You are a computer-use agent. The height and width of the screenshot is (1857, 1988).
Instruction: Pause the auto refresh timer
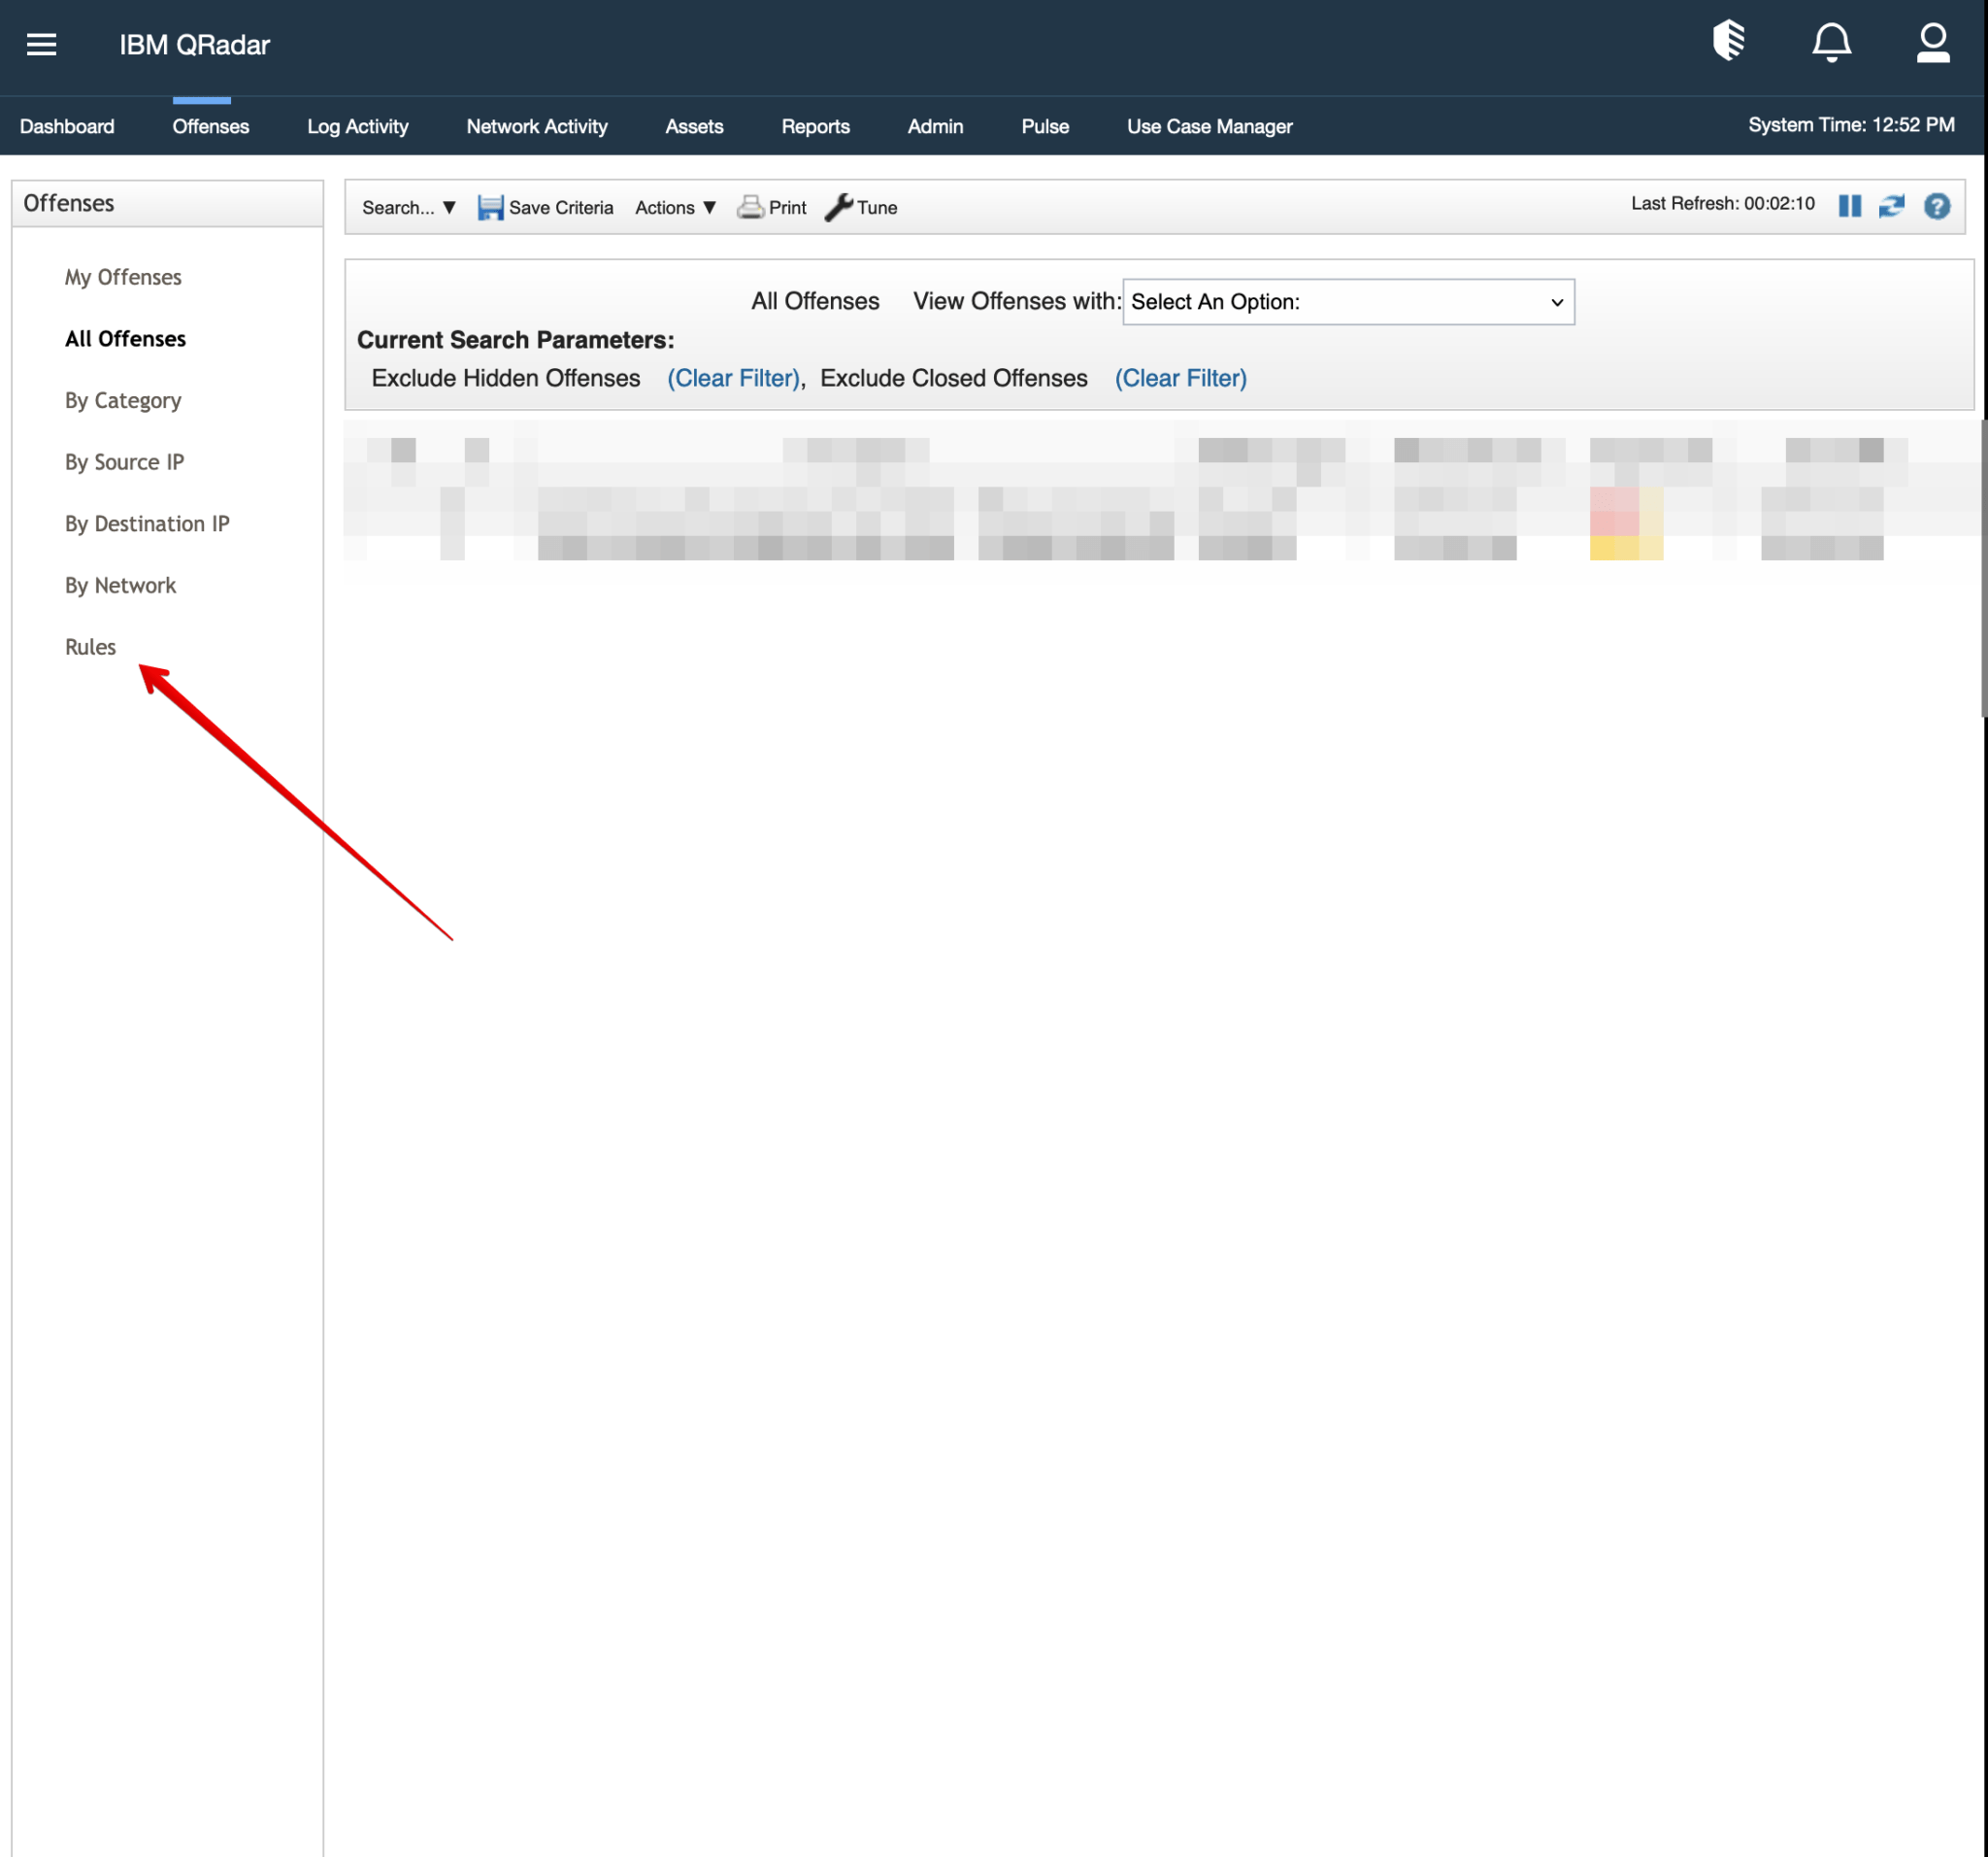(1849, 206)
